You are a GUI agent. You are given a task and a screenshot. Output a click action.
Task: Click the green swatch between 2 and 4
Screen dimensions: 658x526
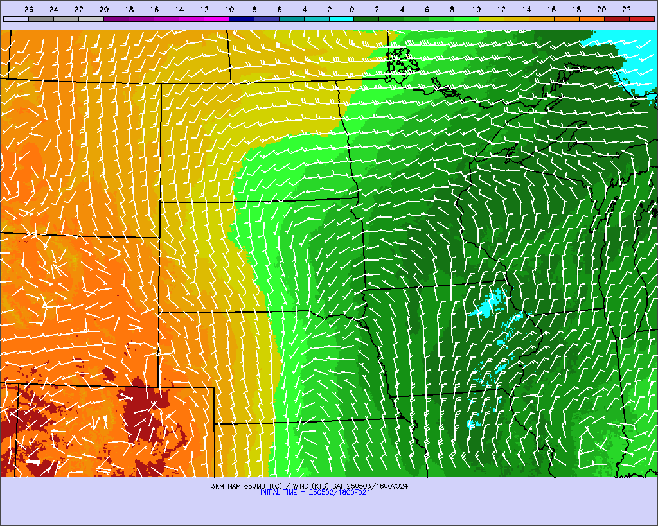[x=391, y=19]
